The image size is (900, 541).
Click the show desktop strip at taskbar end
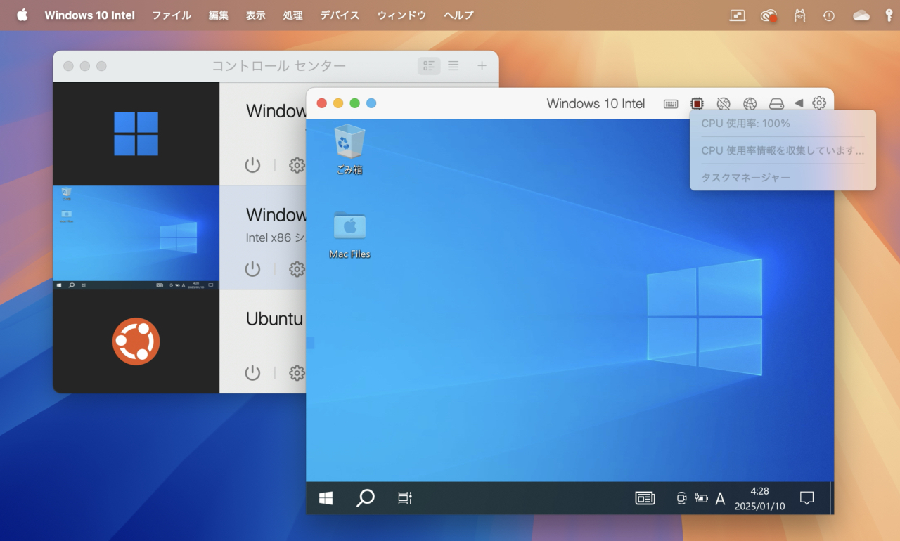[831, 498]
